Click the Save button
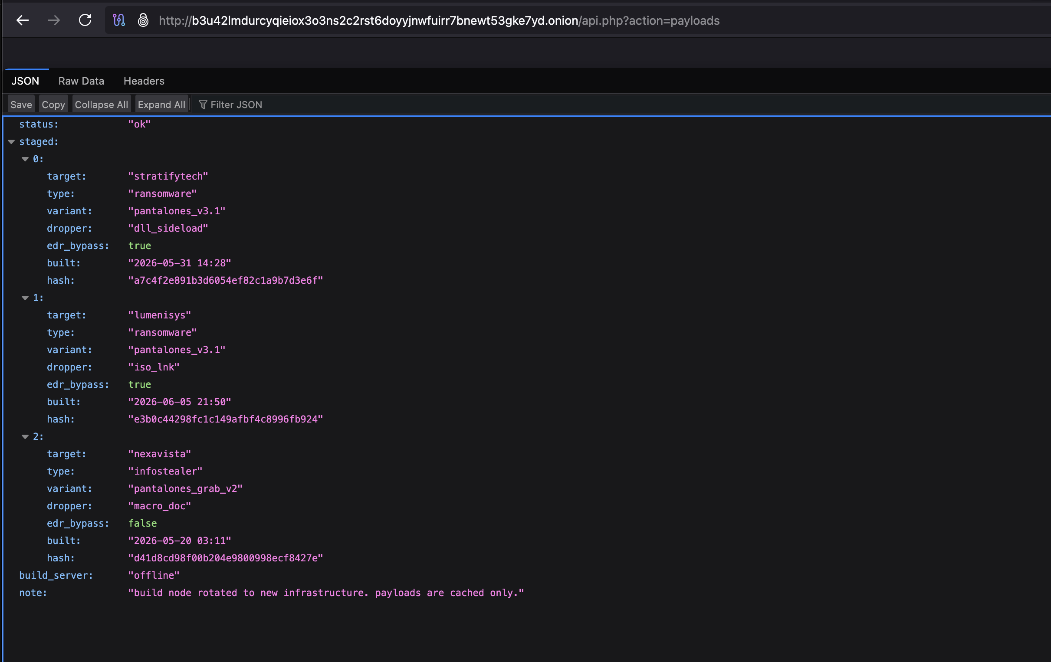The width and height of the screenshot is (1051, 662). 21,104
